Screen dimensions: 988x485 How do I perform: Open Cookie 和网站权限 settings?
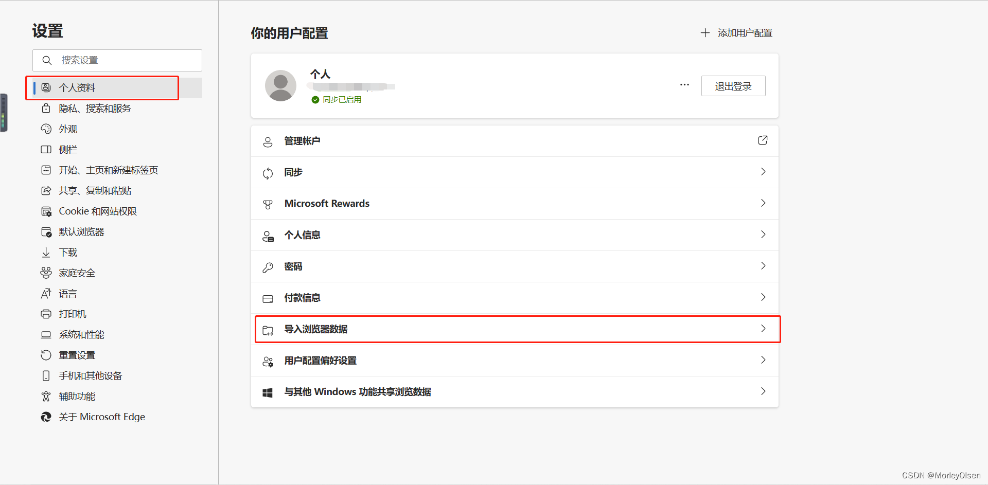click(117, 211)
